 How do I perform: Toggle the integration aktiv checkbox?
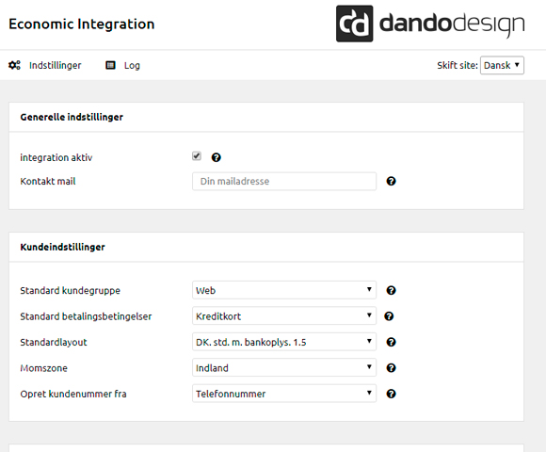[x=197, y=156]
